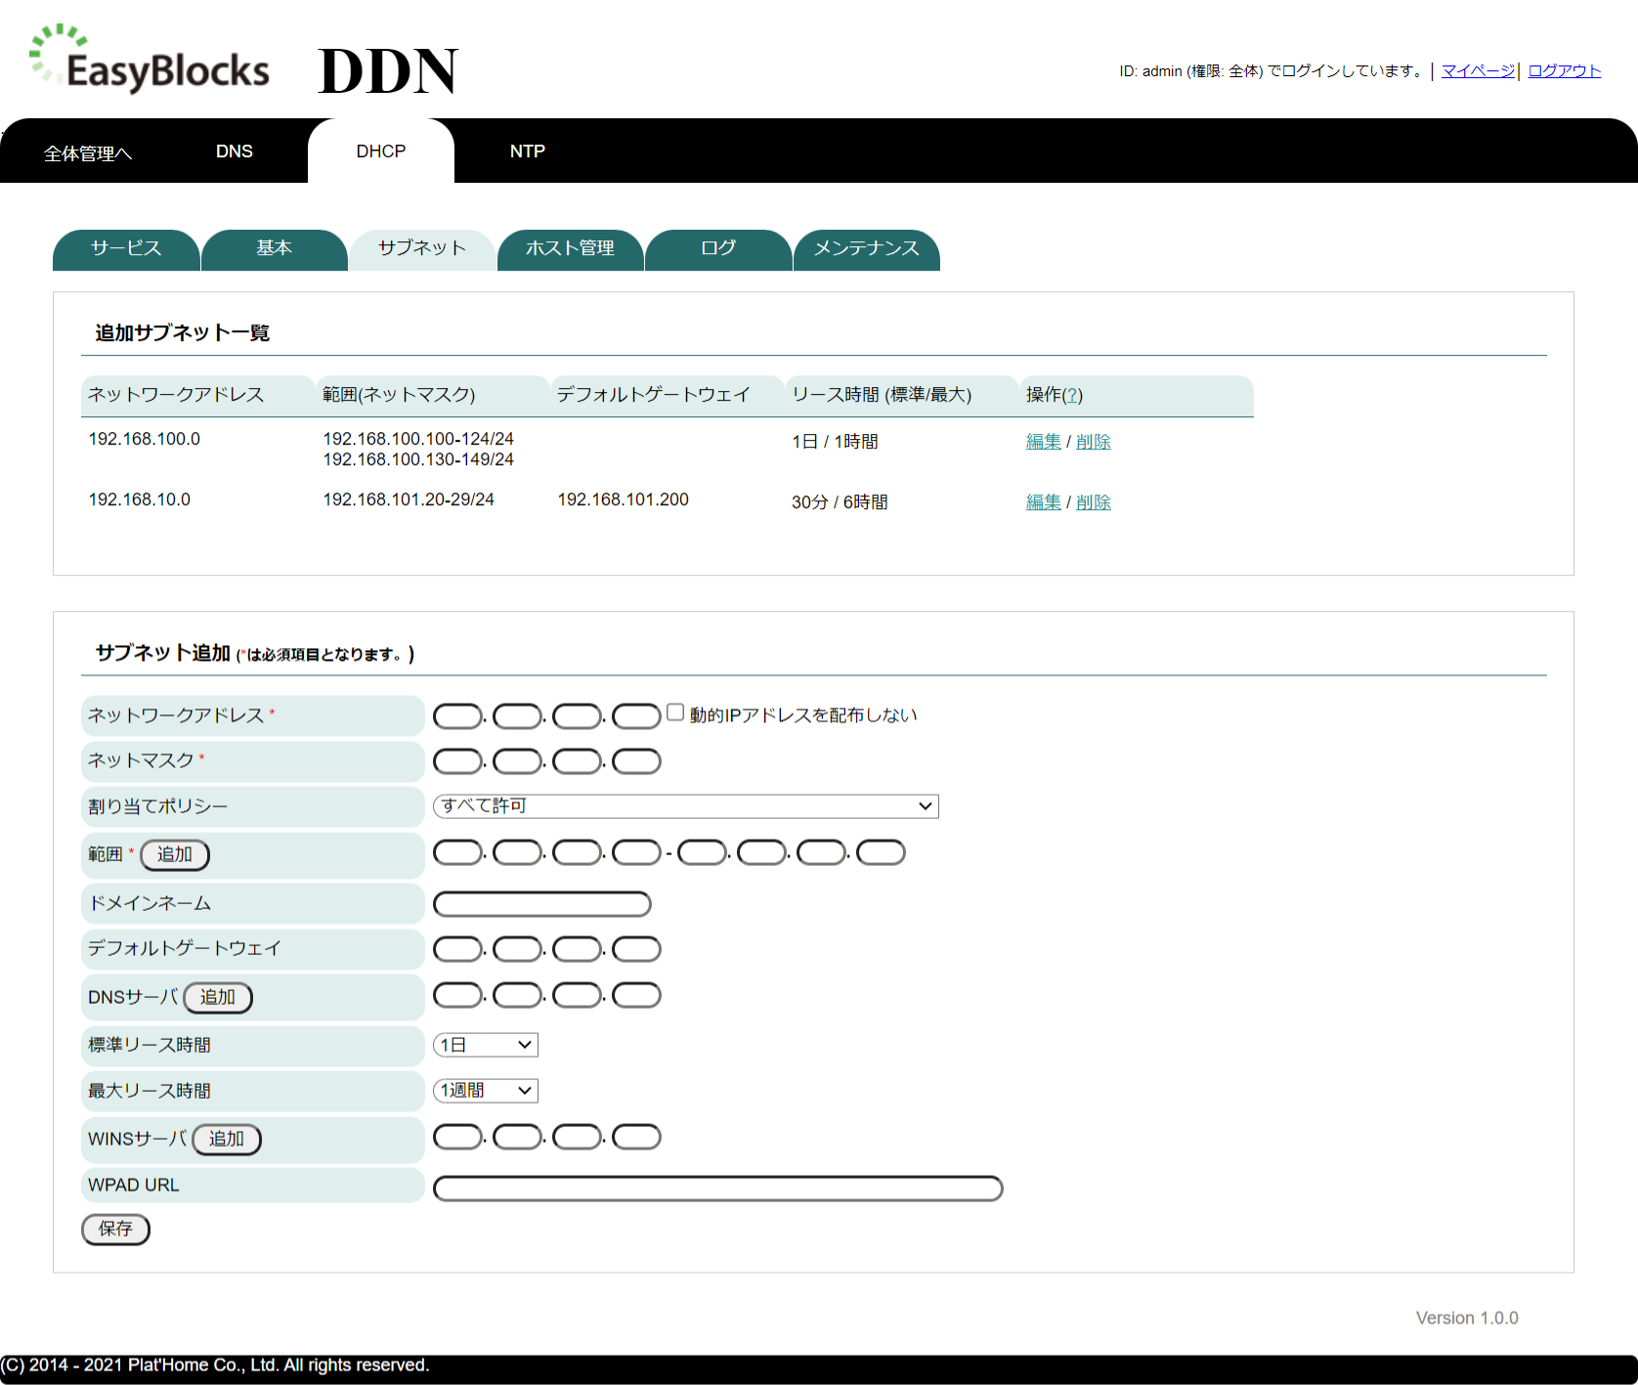The width and height of the screenshot is (1638, 1385).
Task: Select the サブネット sub-tab
Action: coord(422,249)
